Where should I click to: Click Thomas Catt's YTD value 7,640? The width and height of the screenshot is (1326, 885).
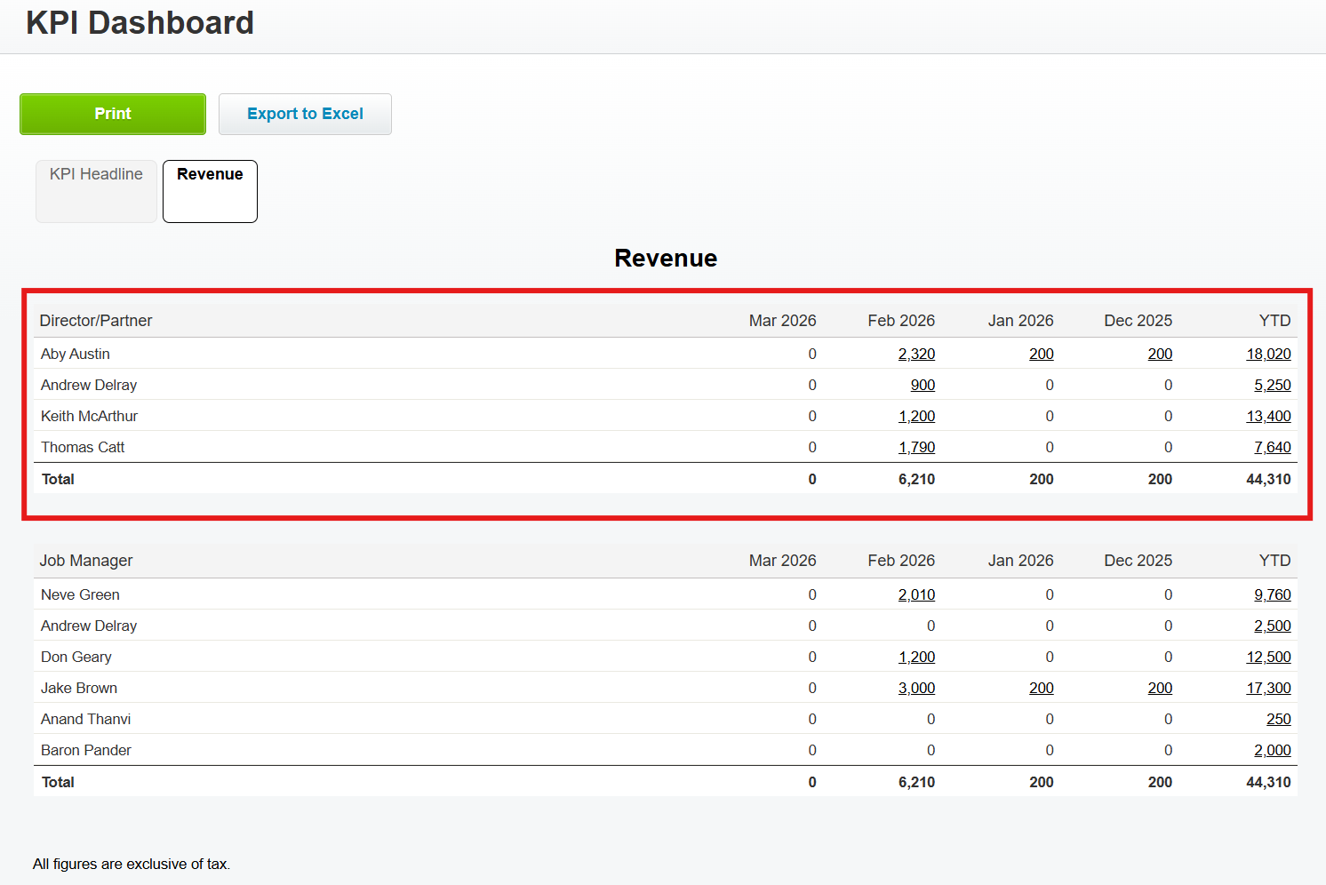1273,447
